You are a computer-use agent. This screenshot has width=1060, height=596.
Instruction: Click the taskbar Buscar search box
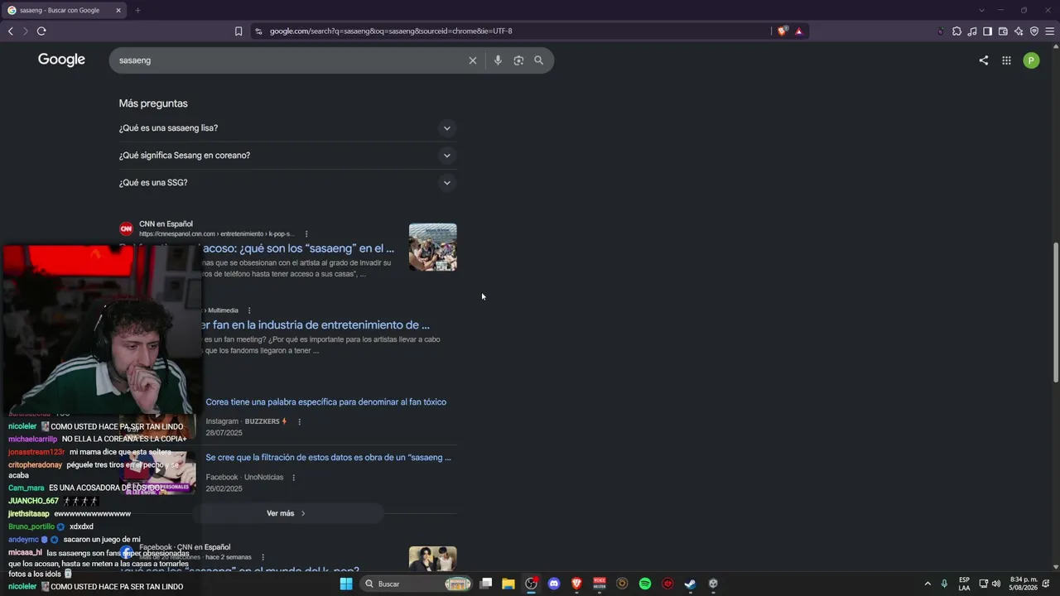pyautogui.click(x=419, y=584)
